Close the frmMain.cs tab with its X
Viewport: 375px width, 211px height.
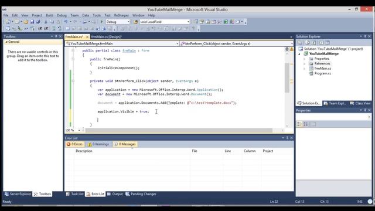coord(87,37)
